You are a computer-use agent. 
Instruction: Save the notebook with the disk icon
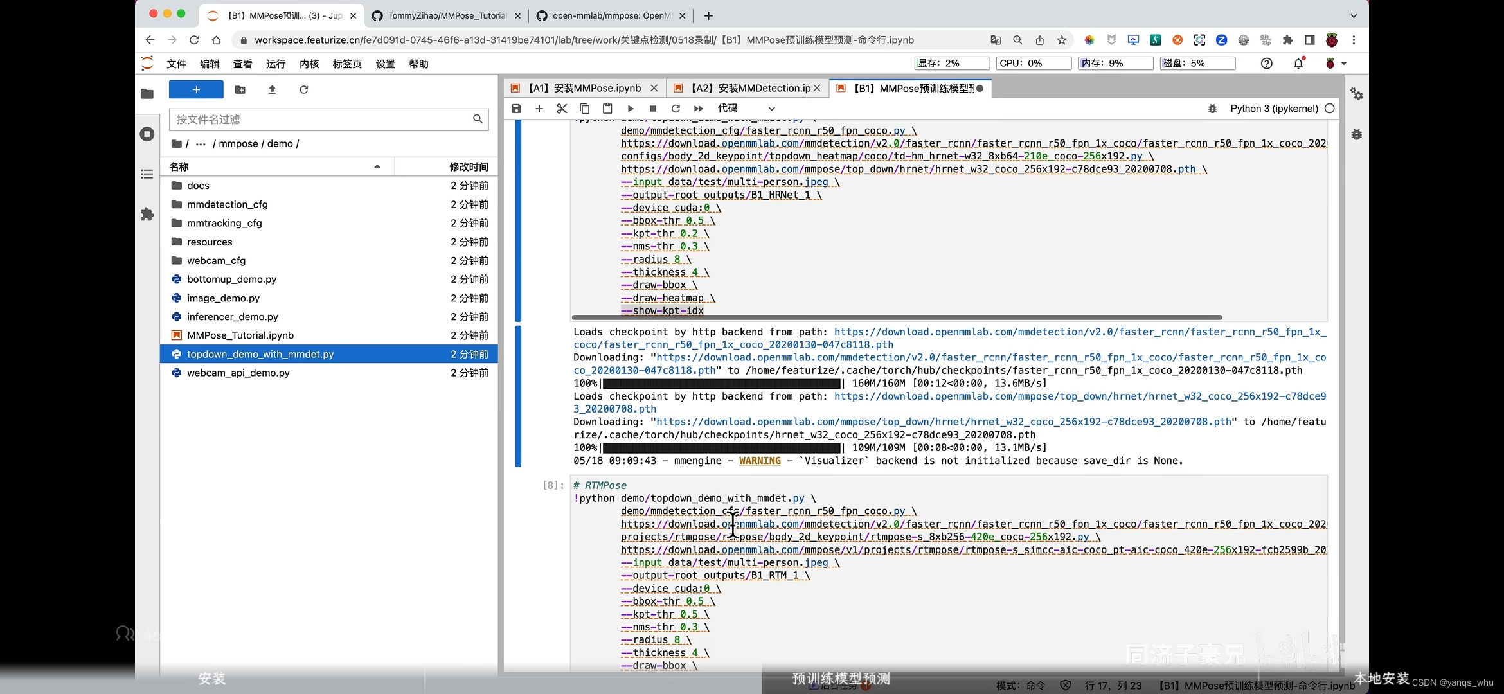[x=517, y=109]
